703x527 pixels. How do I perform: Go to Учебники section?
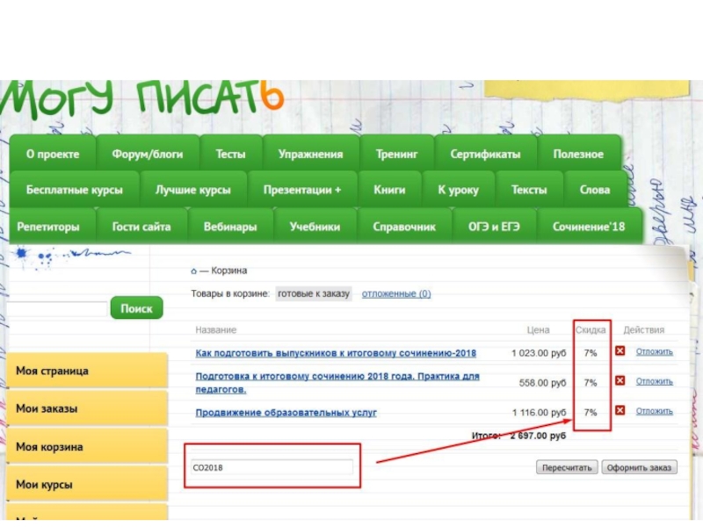[x=315, y=227]
